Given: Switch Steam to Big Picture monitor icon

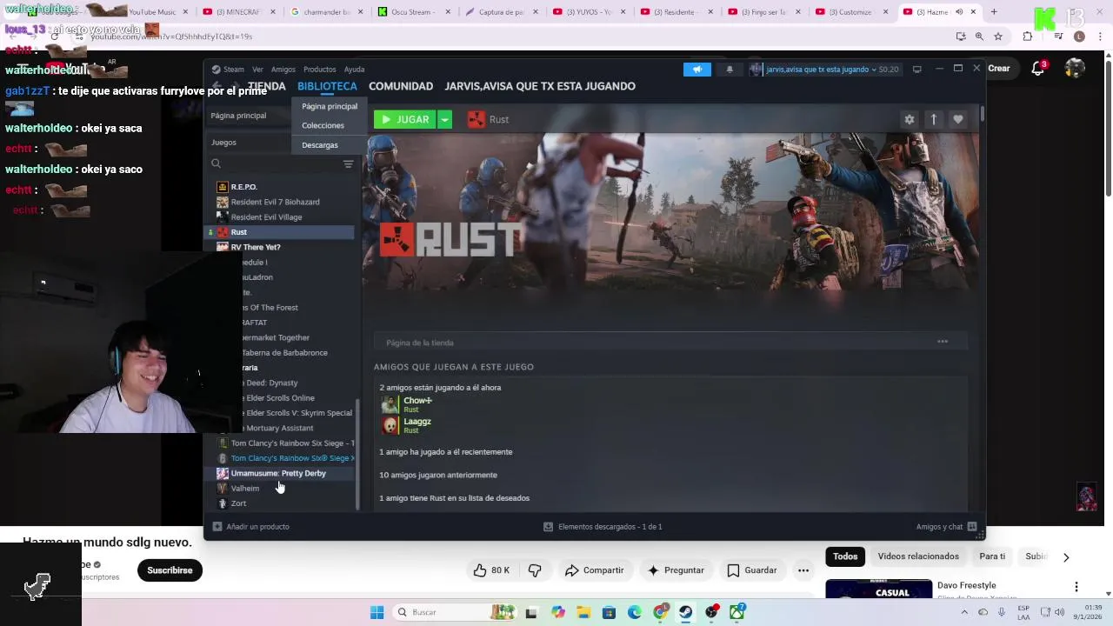Looking at the screenshot, I should (916, 69).
